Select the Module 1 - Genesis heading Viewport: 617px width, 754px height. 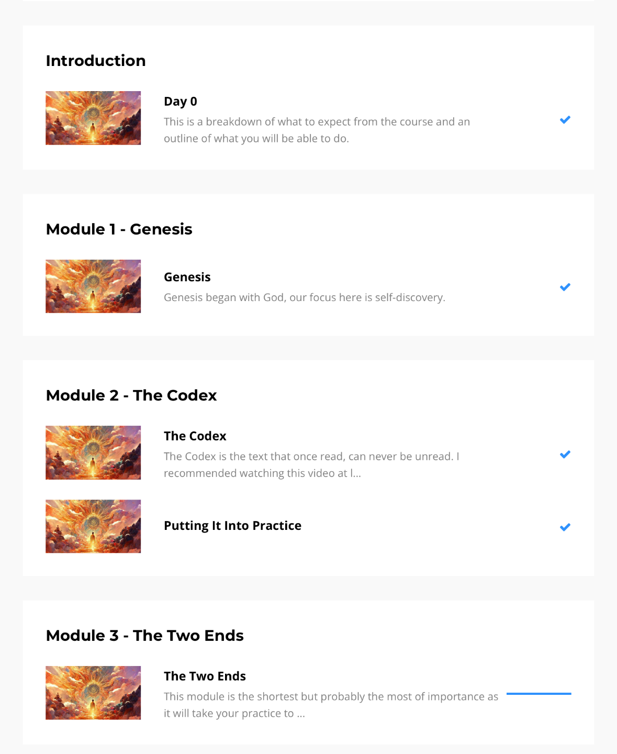tap(119, 229)
